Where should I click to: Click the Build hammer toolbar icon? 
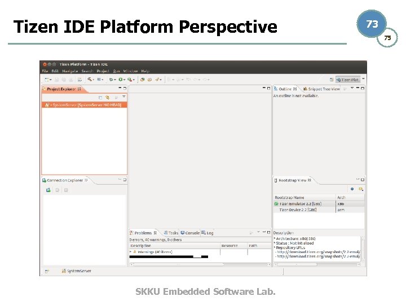click(x=90, y=80)
